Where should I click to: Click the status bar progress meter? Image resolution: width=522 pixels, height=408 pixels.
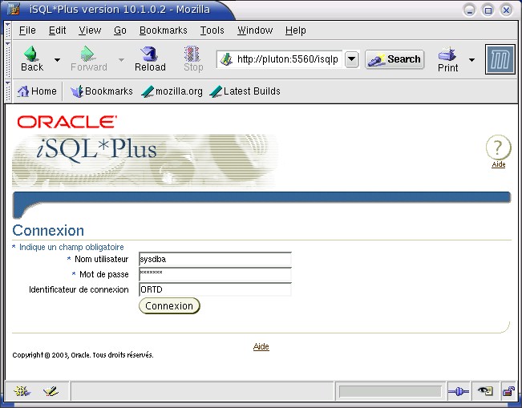[x=390, y=391]
